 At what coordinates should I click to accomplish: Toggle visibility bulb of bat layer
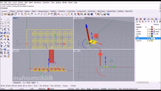(148, 29)
